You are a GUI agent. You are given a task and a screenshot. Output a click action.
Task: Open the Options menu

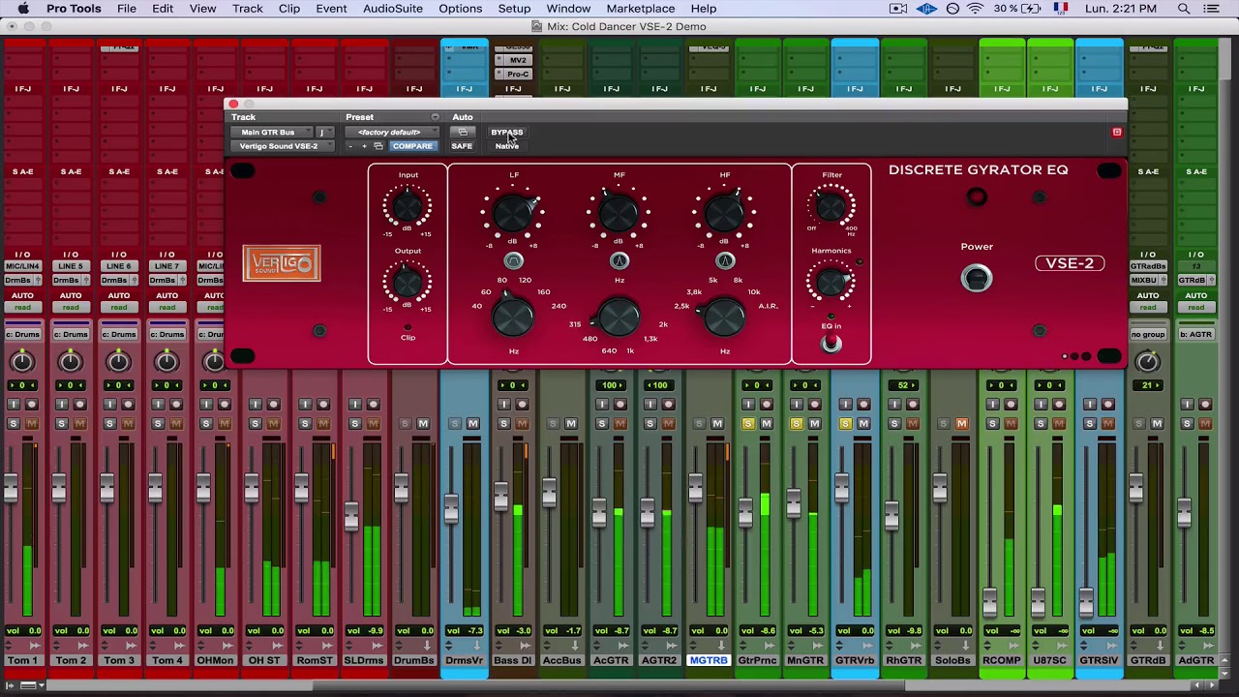click(460, 9)
